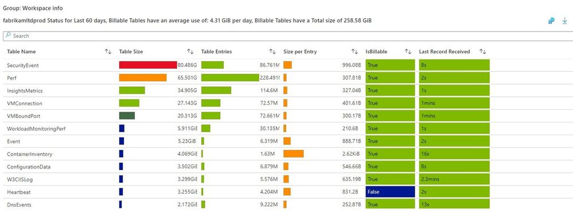
Task: Click the Perf table entries green bar
Action: pos(230,78)
